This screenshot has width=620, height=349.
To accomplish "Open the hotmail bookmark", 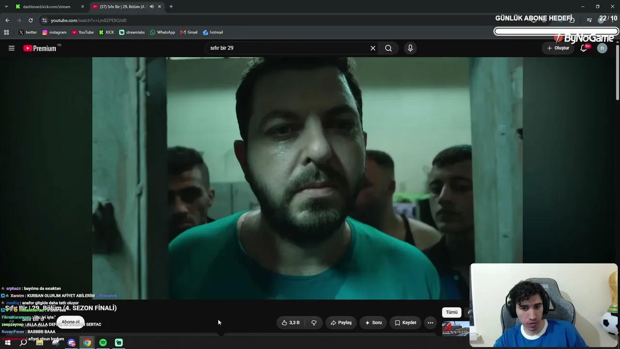I will pyautogui.click(x=213, y=32).
